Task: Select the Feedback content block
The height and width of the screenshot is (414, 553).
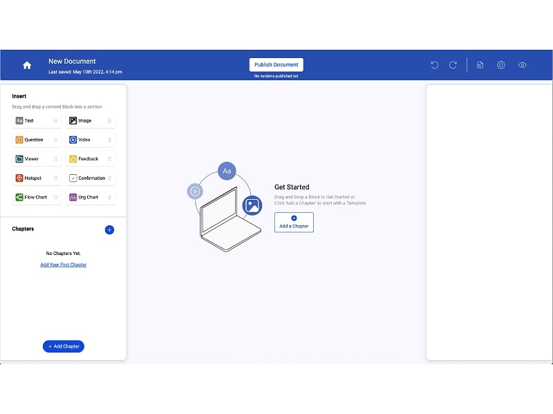Action: point(91,159)
